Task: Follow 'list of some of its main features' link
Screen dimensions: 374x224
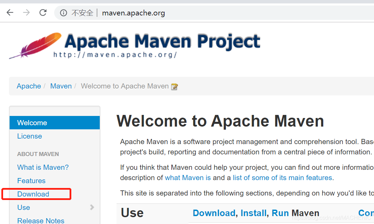Action: click(282, 178)
